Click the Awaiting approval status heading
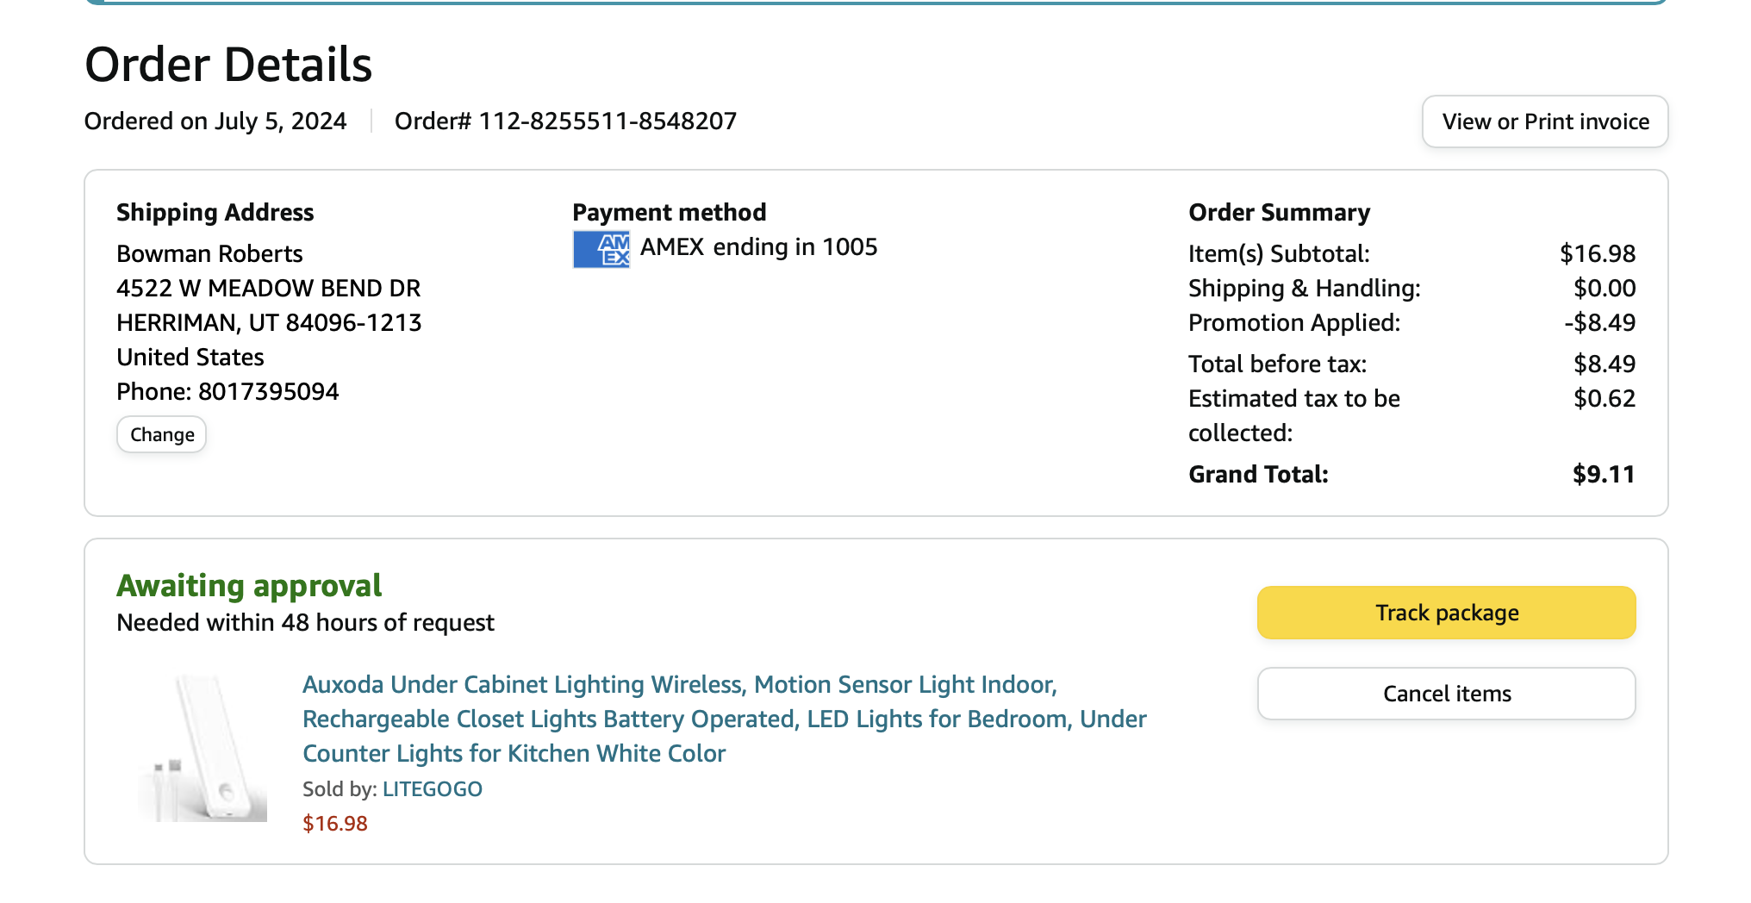Viewport: 1751px width, 903px height. [249, 586]
